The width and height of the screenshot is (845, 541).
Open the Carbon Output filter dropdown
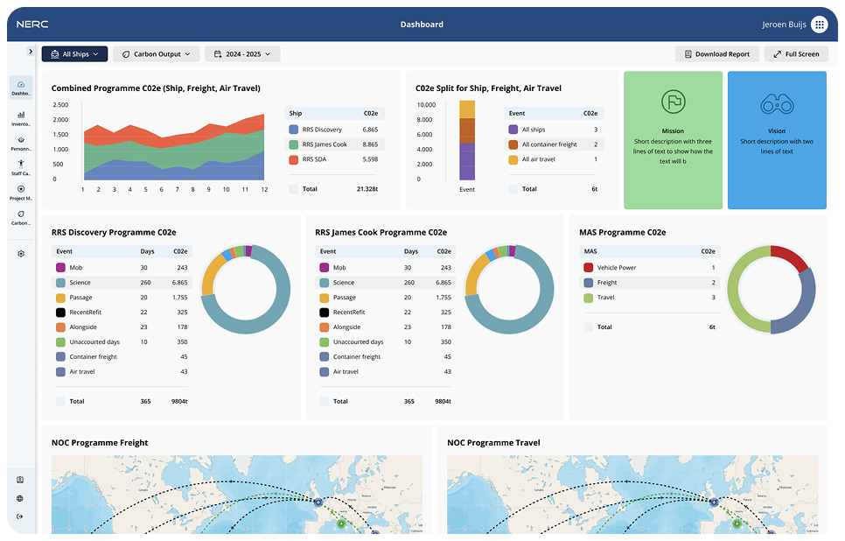click(x=156, y=53)
